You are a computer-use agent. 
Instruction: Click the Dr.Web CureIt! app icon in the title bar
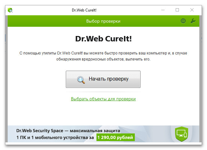point(10,10)
